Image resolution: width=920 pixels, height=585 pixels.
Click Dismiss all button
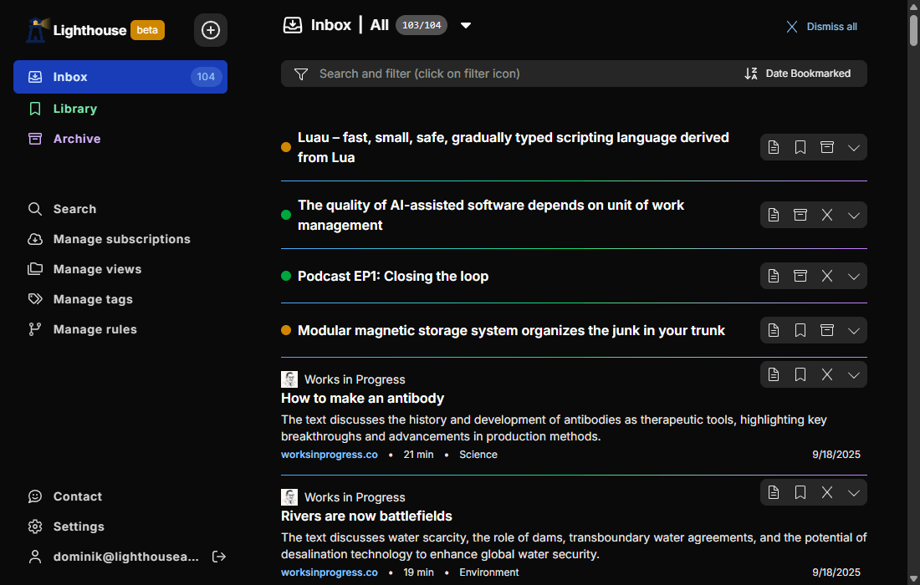pos(821,27)
